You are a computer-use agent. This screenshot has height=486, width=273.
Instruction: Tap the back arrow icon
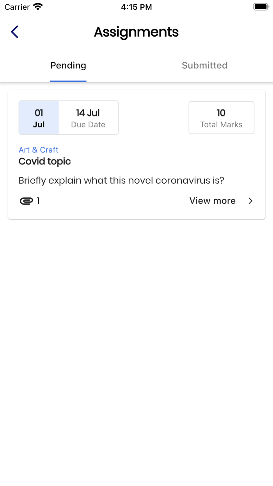[15, 32]
